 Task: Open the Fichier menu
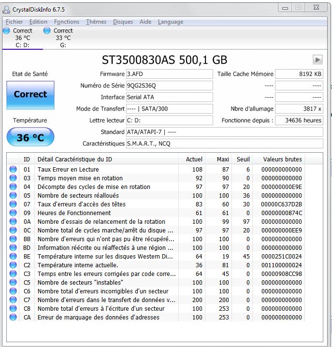[14, 22]
